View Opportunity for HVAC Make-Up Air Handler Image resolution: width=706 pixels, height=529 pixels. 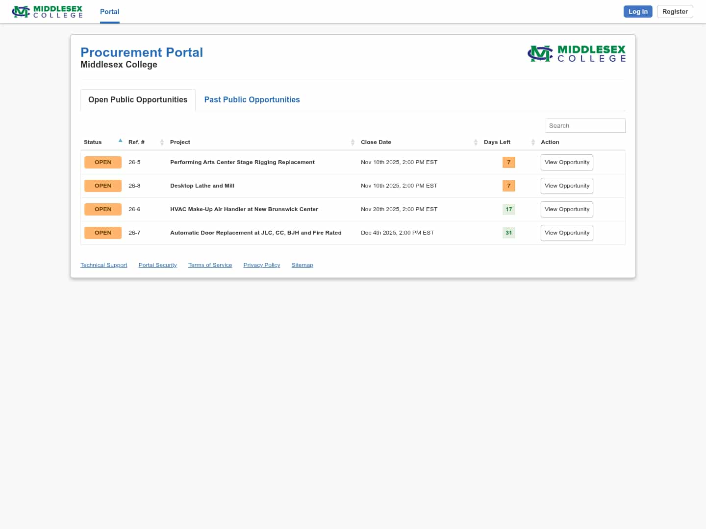pos(567,209)
